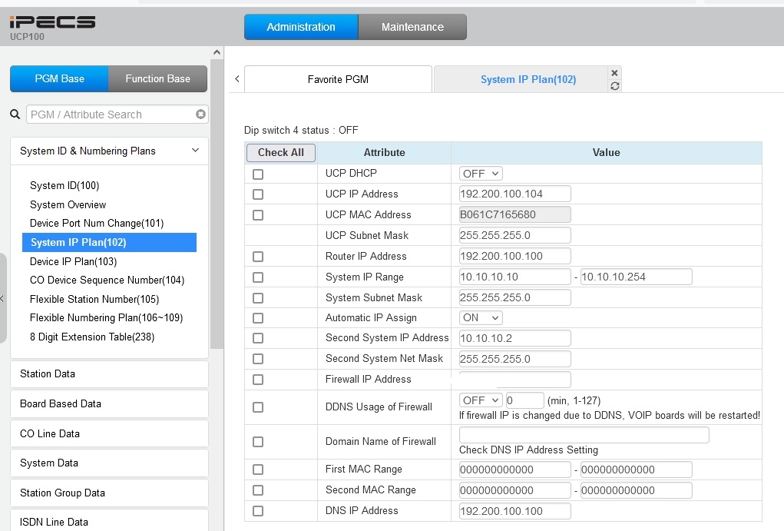Click the search magnifier icon
The image size is (784, 531).
click(15, 114)
